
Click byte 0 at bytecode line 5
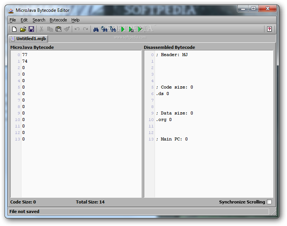[23, 87]
